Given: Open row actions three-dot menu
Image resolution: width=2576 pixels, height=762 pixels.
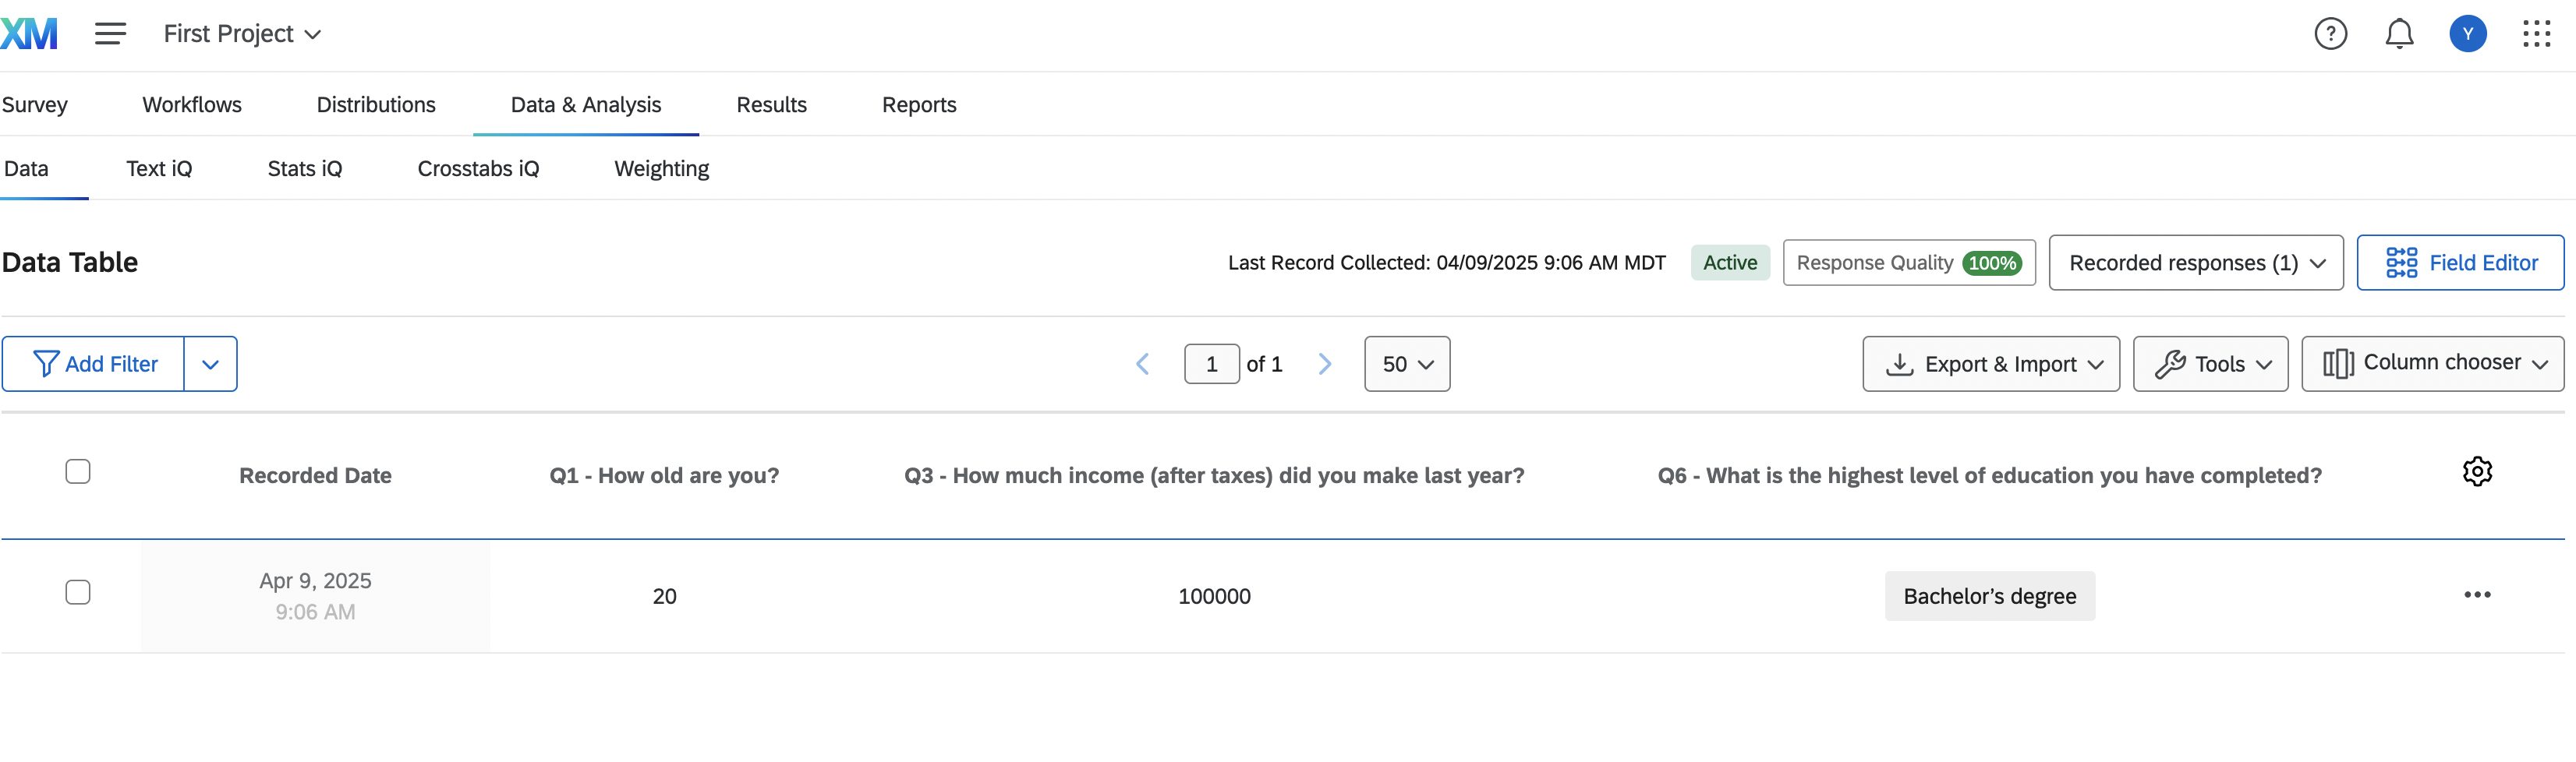Looking at the screenshot, I should click(x=2477, y=595).
